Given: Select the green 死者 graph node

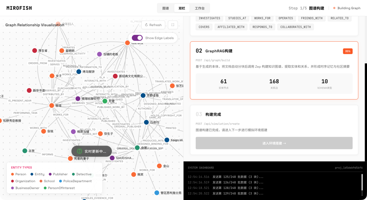Looking at the screenshot, I should pos(105,101).
